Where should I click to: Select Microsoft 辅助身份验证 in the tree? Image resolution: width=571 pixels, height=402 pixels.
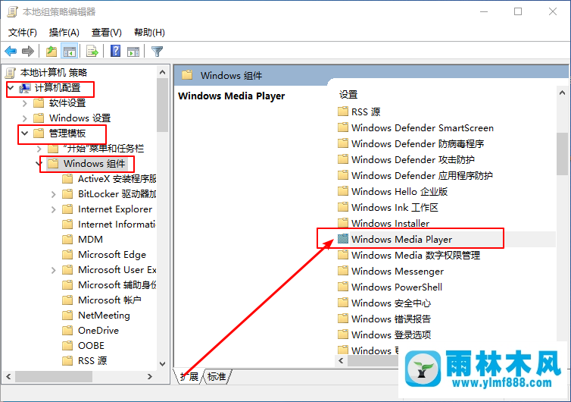(x=117, y=285)
